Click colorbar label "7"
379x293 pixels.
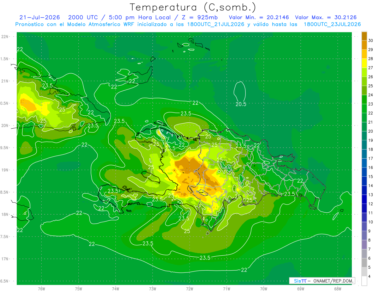[x=370, y=249]
